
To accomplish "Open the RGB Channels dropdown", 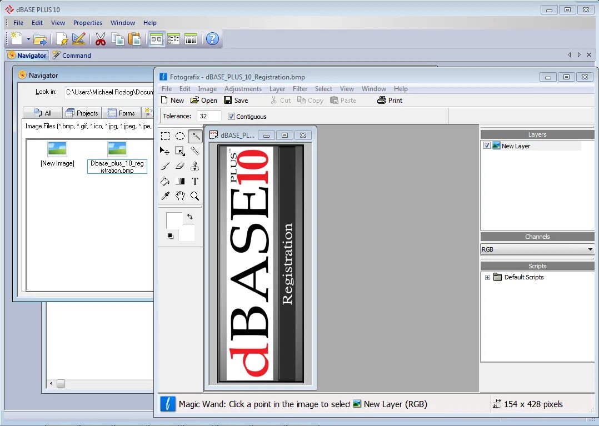I will (x=537, y=249).
